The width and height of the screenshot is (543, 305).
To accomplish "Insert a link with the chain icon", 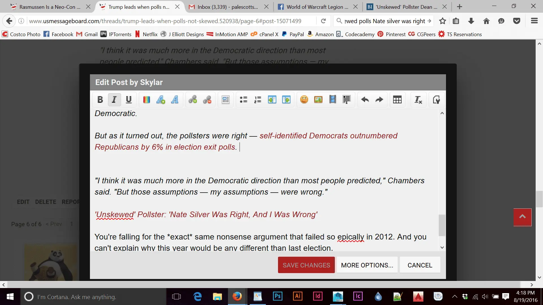I will (193, 100).
